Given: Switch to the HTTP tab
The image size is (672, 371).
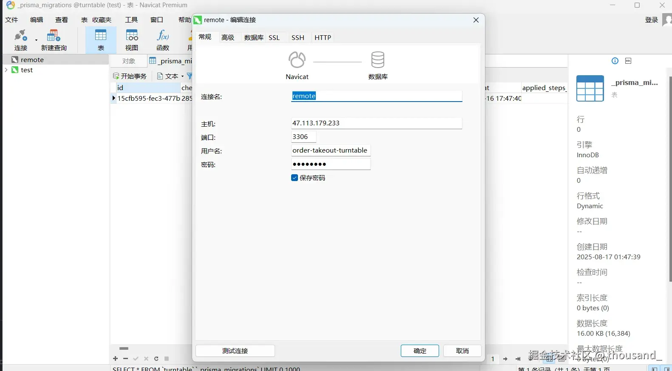Looking at the screenshot, I should point(323,37).
